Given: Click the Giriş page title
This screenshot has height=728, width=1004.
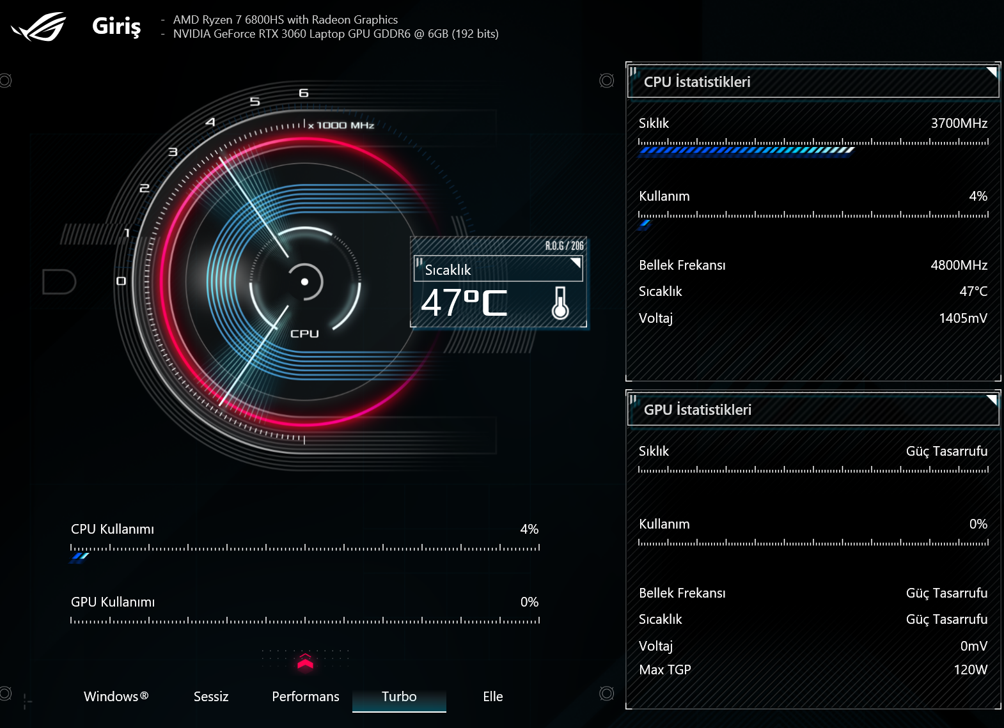Looking at the screenshot, I should (x=116, y=26).
